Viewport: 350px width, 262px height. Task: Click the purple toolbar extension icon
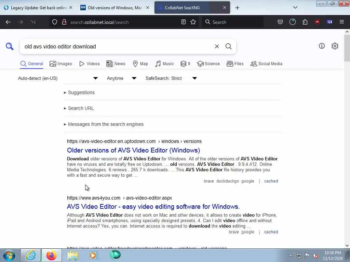coord(329,22)
